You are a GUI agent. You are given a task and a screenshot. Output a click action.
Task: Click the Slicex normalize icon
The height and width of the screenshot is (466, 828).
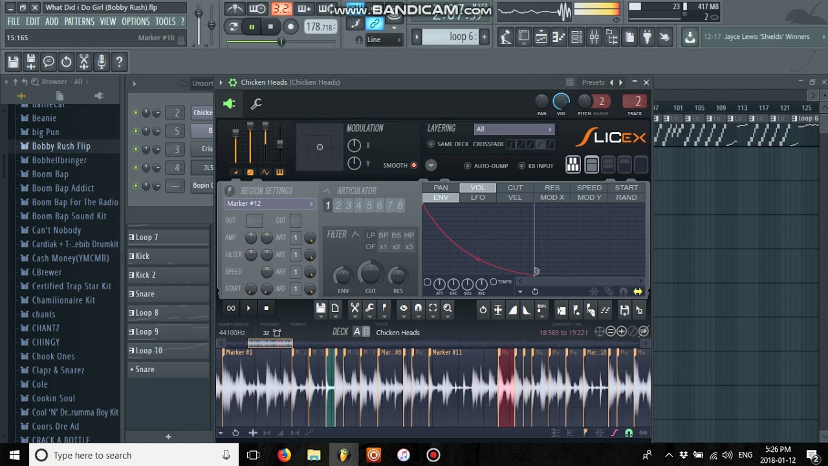pos(498,311)
